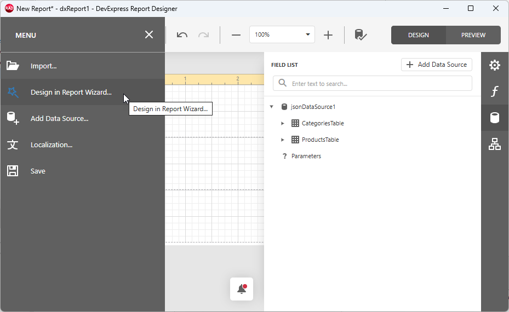Expand the ProductsTable node
Screen dimensions: 509x312
click(x=282, y=140)
